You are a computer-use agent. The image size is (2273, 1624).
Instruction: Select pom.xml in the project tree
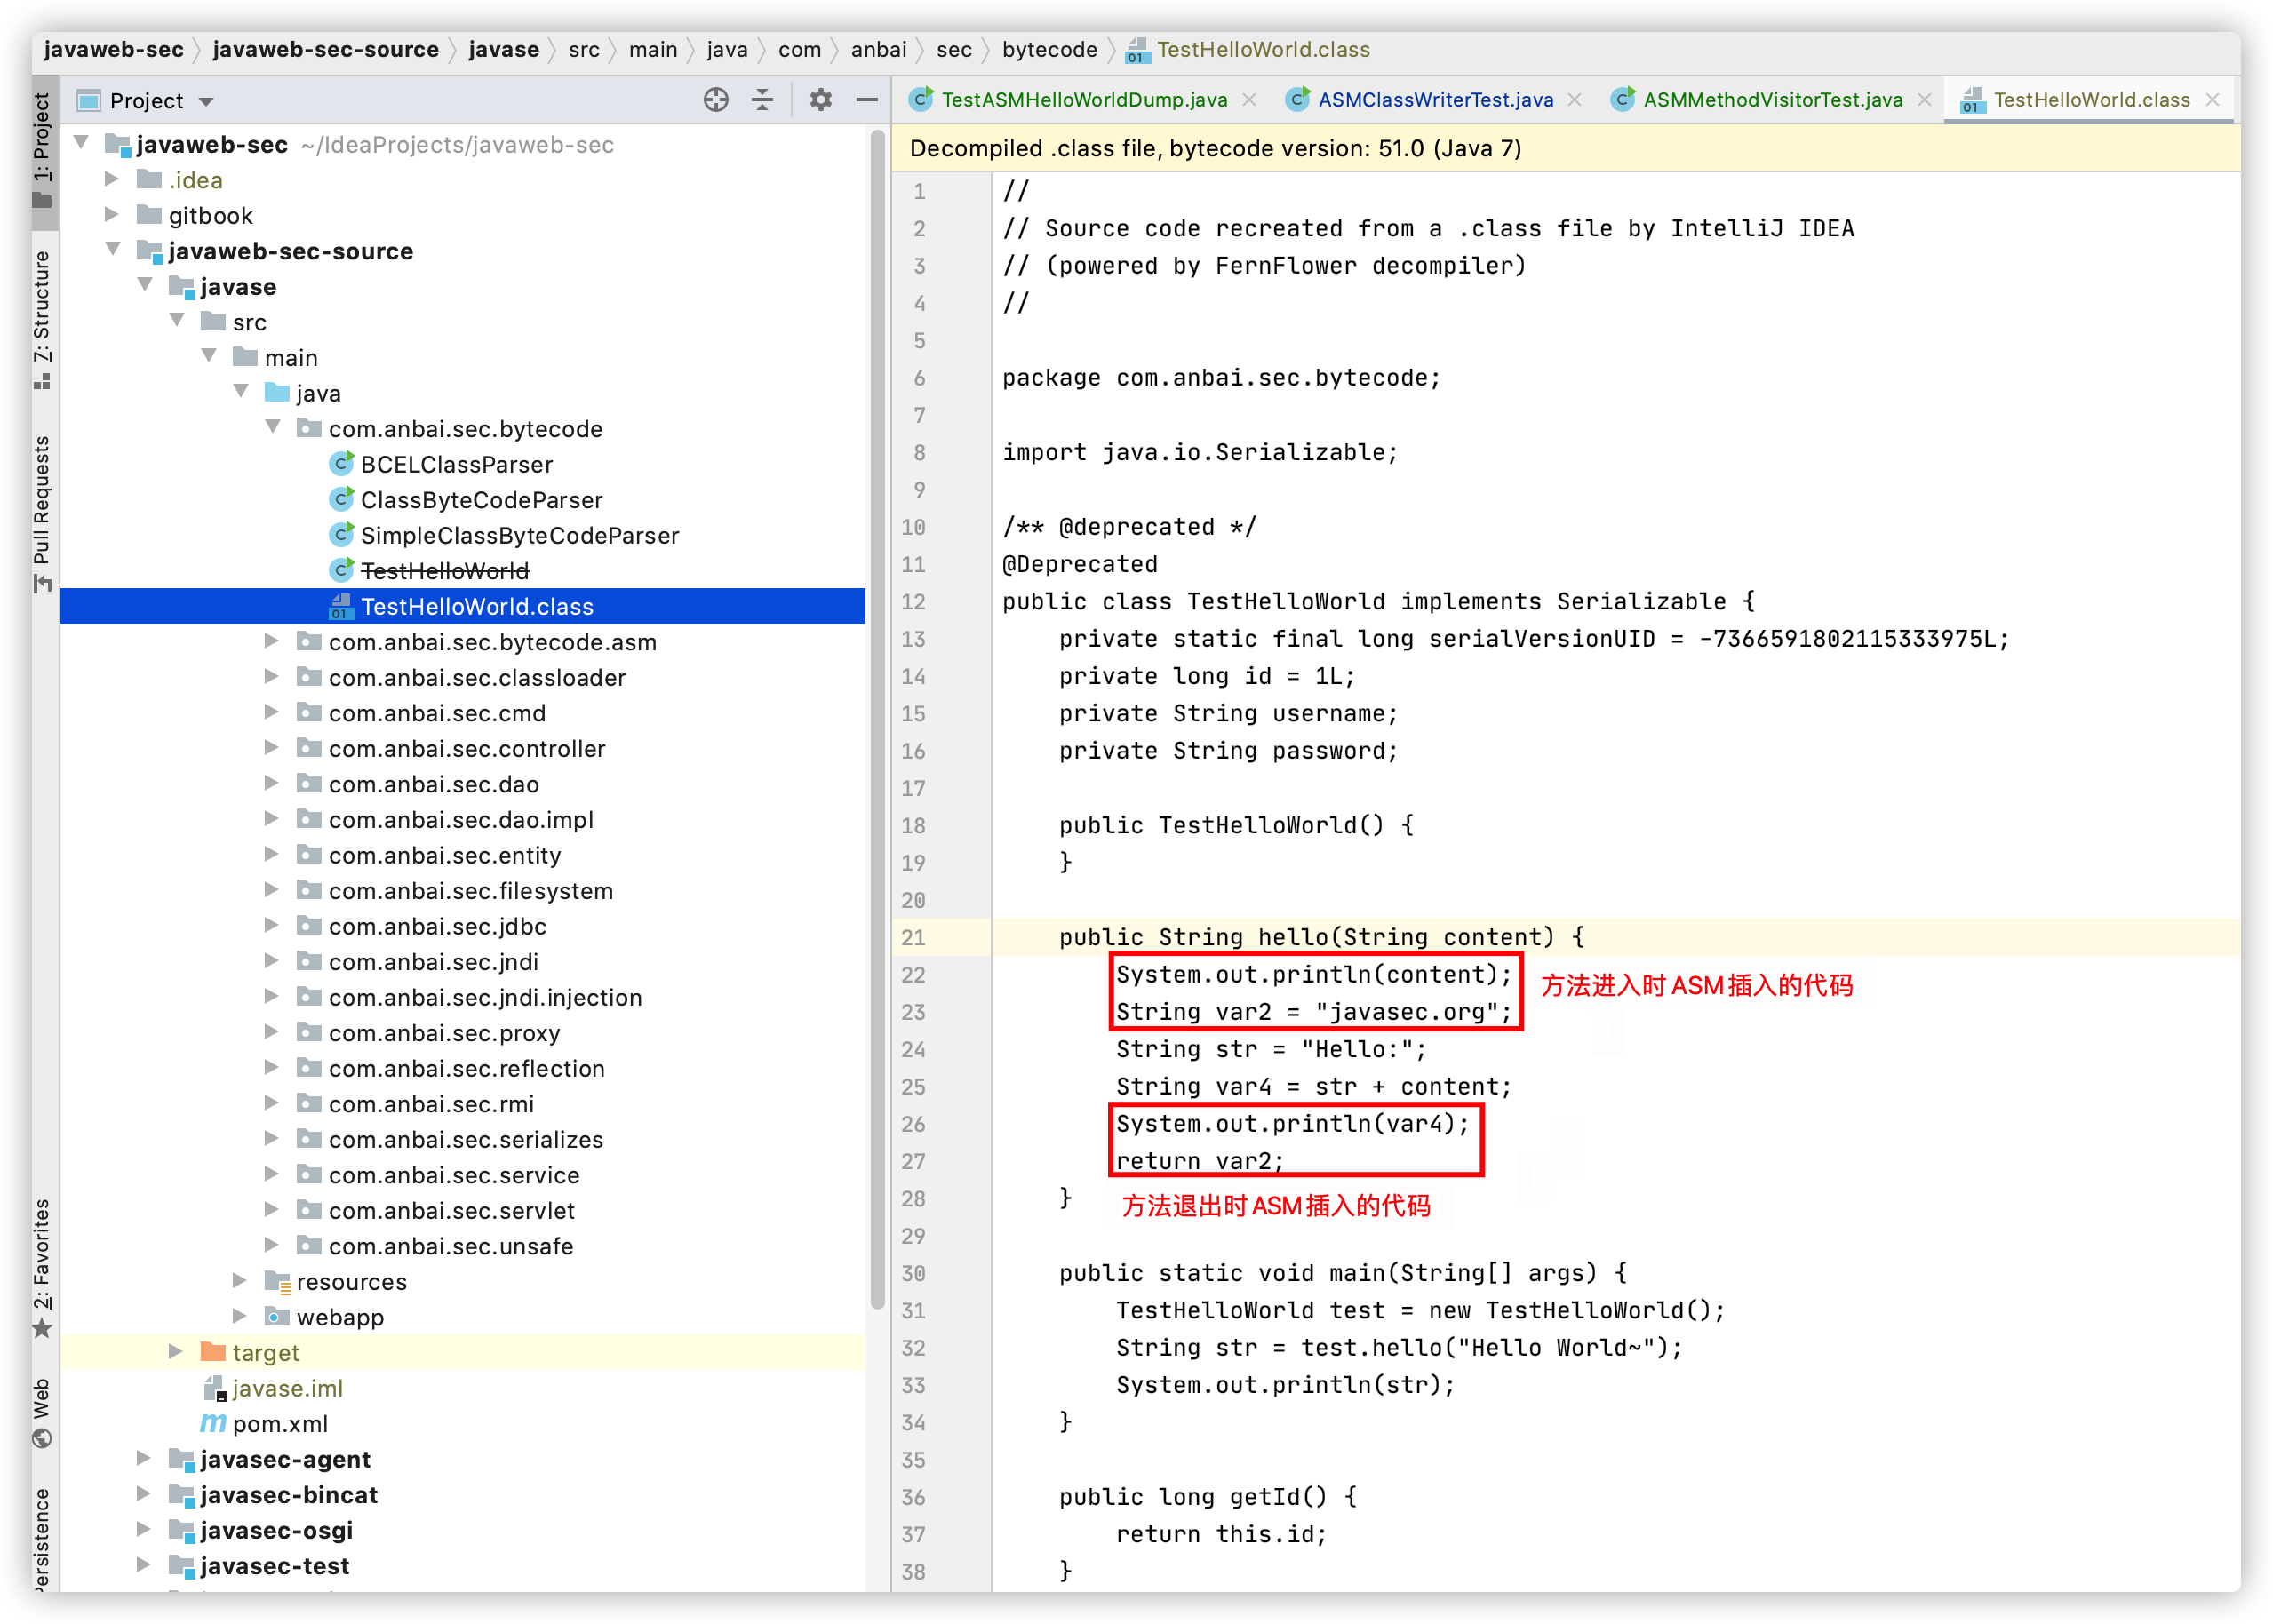(x=280, y=1423)
